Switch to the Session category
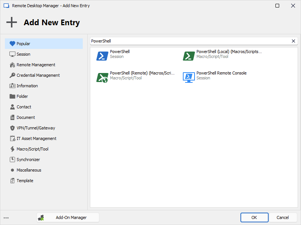Viewport: 301px width, 225px height. point(23,54)
